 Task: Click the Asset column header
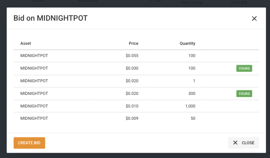pos(26,43)
